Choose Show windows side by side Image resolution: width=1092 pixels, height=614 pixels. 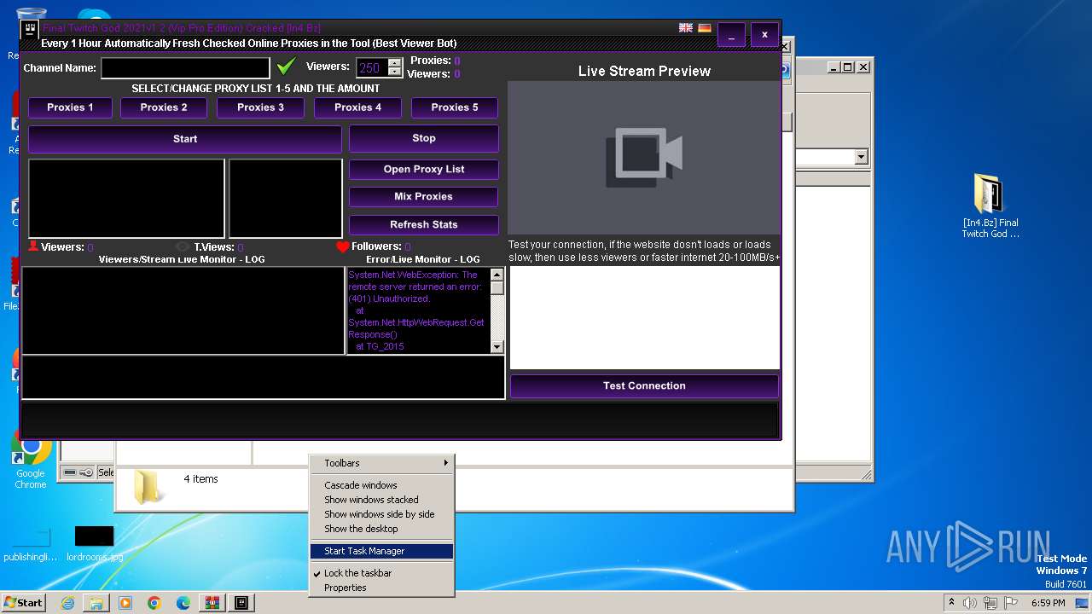pos(381,514)
